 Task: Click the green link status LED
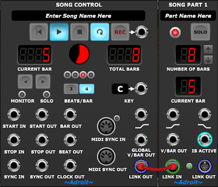coord(189,166)
